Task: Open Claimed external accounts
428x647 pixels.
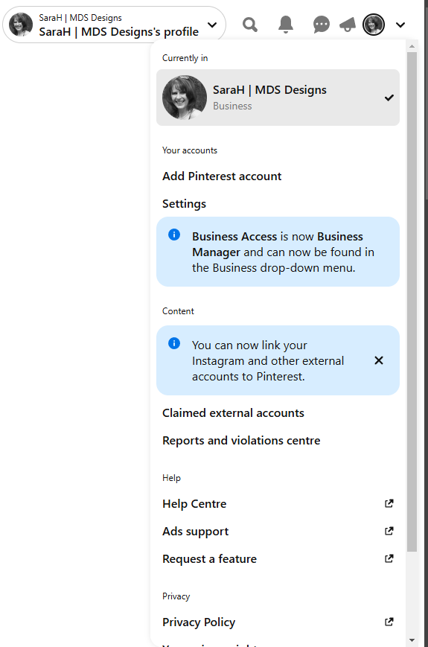Action: (233, 413)
